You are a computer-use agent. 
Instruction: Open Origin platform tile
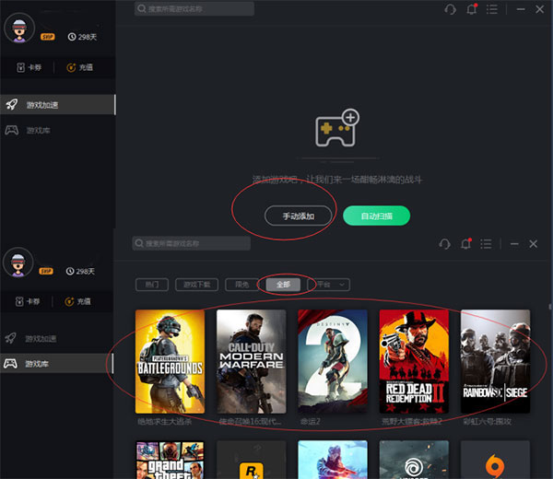point(495,460)
